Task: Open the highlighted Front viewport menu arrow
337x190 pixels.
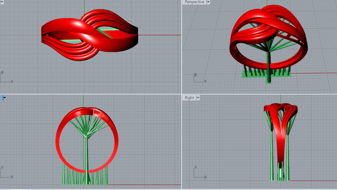Action: (x=4, y=98)
